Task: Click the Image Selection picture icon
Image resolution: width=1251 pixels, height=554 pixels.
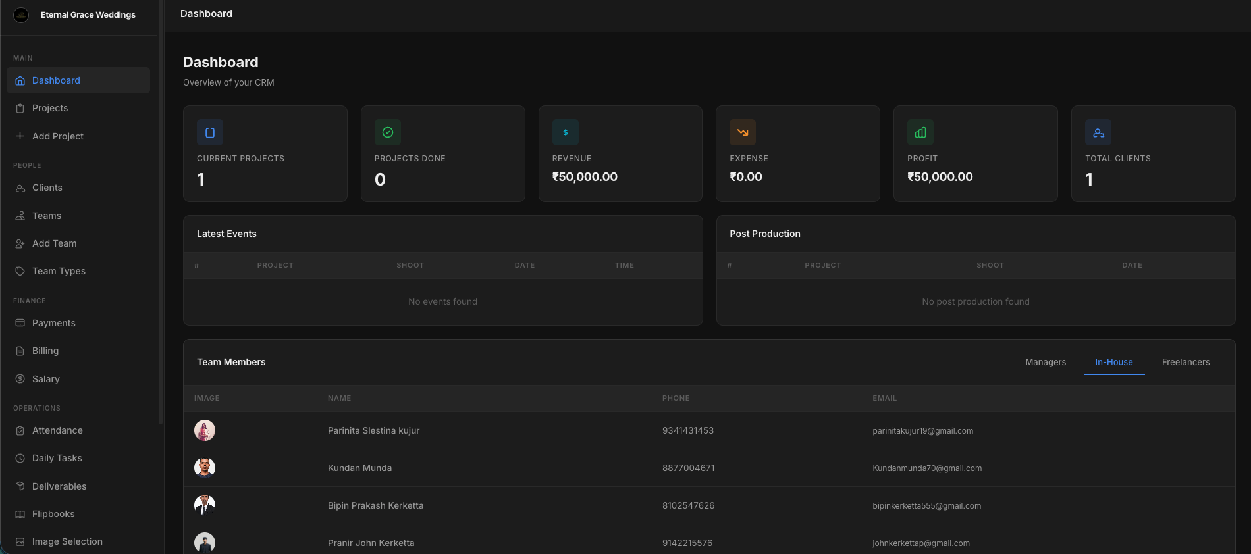Action: 20,541
